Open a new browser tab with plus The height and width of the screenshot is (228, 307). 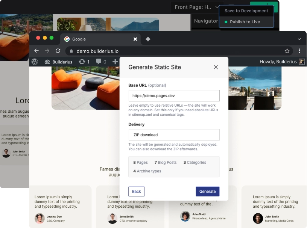[148, 39]
